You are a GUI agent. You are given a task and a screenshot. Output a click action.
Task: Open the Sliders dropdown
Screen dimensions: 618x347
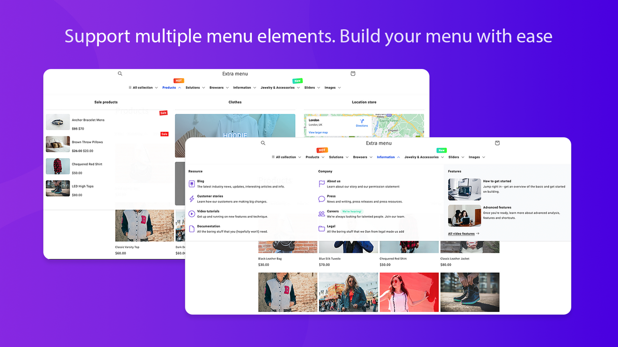point(453,157)
